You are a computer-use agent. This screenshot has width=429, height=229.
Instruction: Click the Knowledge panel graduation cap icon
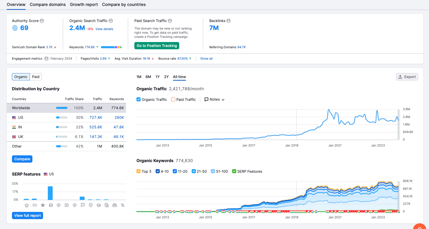(99, 205)
